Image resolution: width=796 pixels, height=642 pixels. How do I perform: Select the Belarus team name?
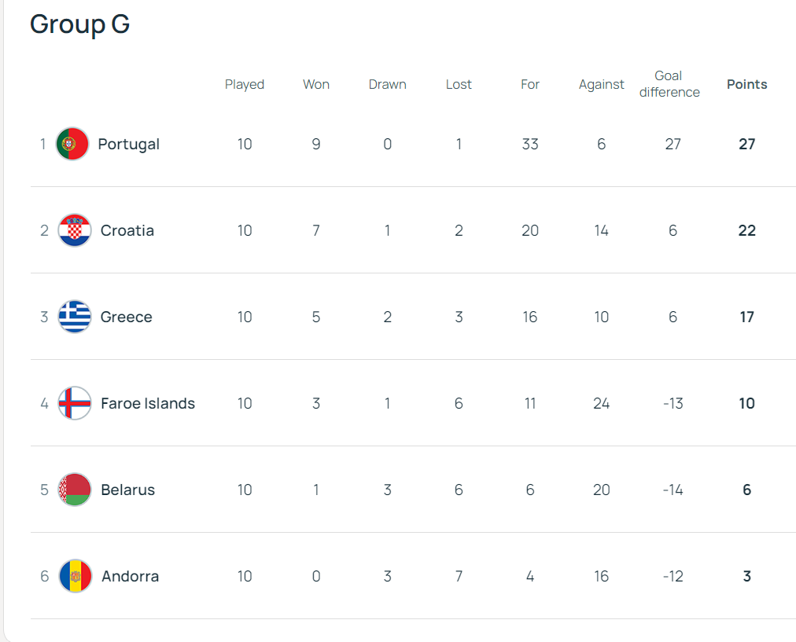pos(128,490)
